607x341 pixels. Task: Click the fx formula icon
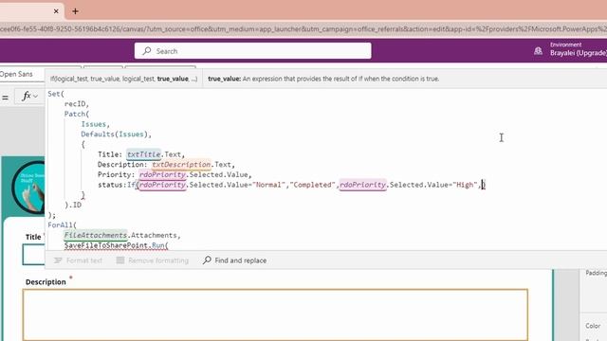click(x=27, y=96)
